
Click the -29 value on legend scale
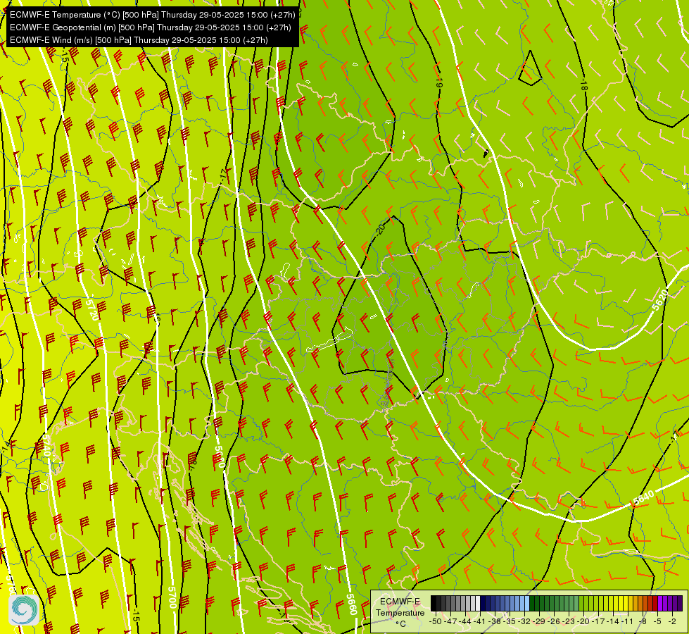click(x=539, y=621)
